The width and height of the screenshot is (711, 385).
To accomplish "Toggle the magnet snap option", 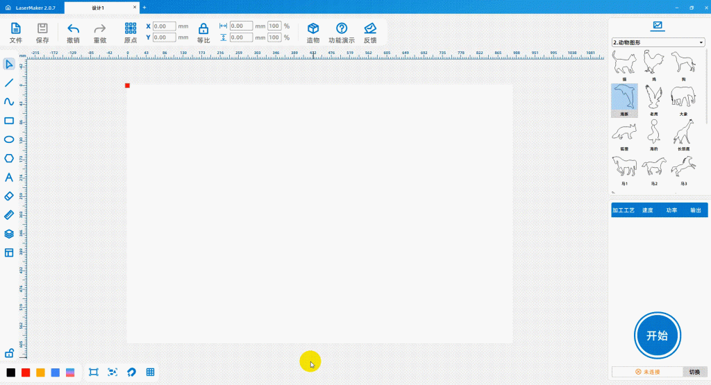I will 131,373.
